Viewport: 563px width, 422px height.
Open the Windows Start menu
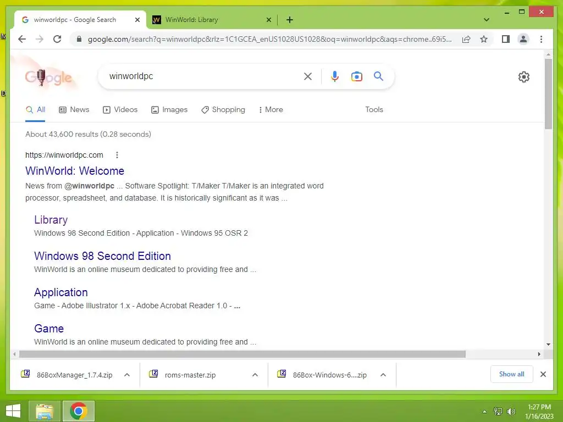[13, 411]
